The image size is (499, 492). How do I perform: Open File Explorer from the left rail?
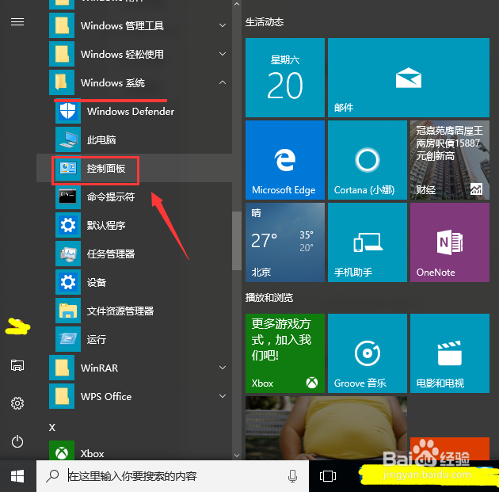[17, 365]
